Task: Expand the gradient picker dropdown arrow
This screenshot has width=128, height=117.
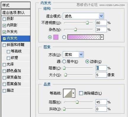Action: pyautogui.click(x=102, y=37)
